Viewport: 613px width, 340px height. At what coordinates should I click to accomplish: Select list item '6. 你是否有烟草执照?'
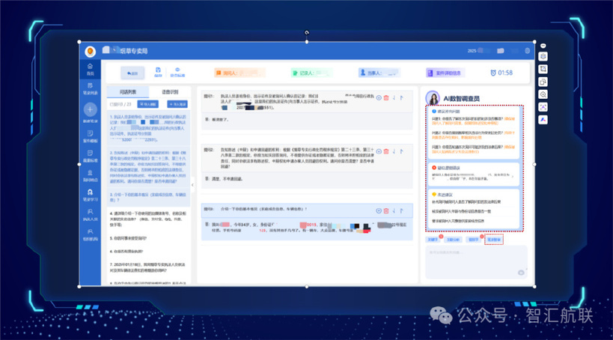[x=126, y=251]
